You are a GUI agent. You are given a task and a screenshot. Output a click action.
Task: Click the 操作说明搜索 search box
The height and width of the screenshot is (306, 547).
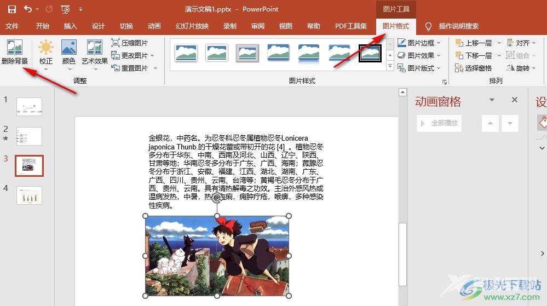[458, 26]
